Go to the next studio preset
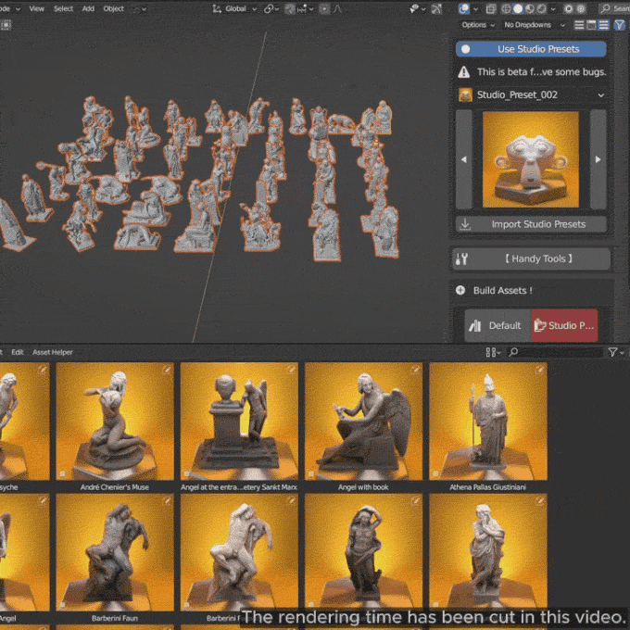This screenshot has height=630, width=630. 598,159
